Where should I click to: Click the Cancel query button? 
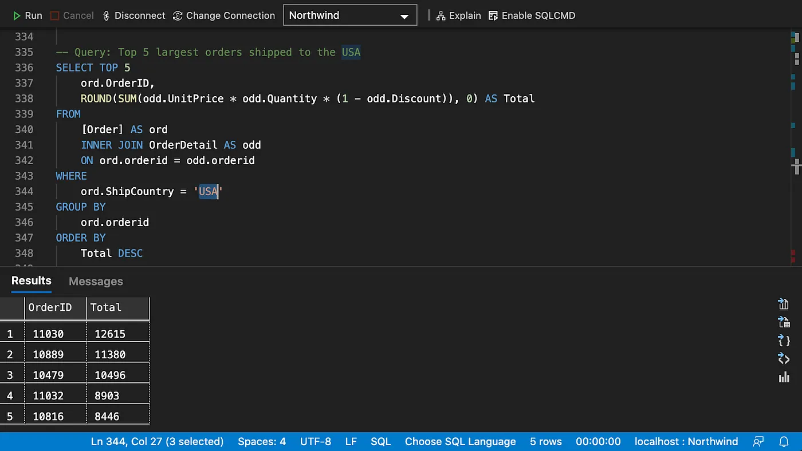[72, 15]
